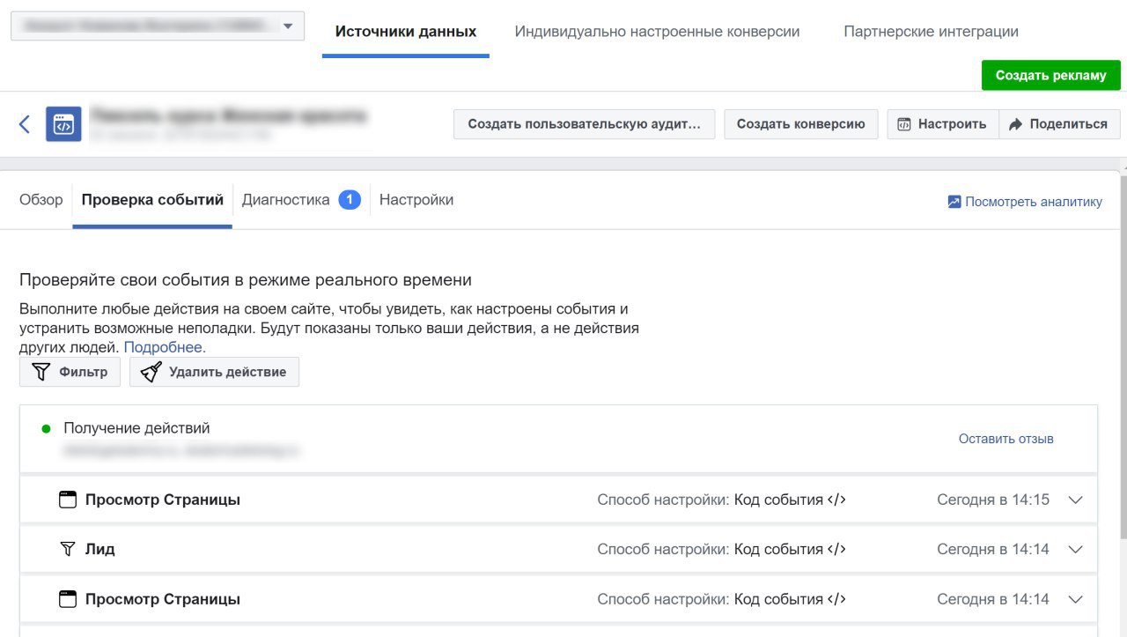Open the Настройки tab
Image resolution: width=1127 pixels, height=637 pixels.
point(416,200)
